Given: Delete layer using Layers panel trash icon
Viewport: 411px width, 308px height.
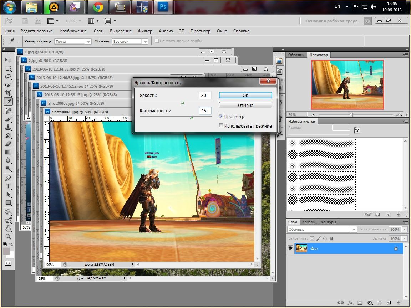Looking at the screenshot, I should tap(399, 303).
